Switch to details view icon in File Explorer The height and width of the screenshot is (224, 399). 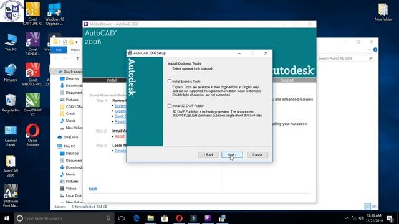click(x=367, y=207)
